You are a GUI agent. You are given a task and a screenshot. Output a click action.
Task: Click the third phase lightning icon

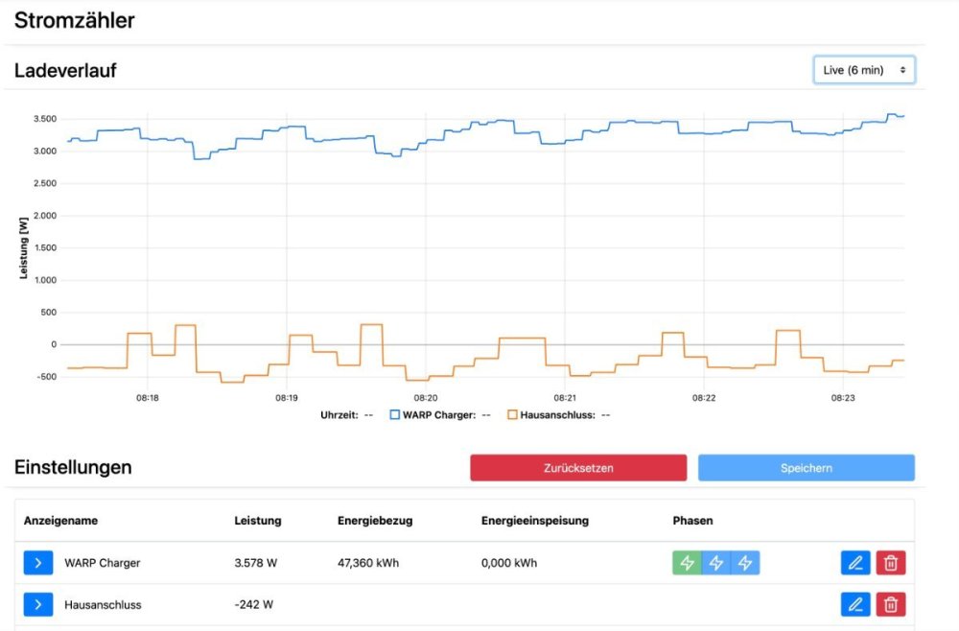click(x=744, y=563)
